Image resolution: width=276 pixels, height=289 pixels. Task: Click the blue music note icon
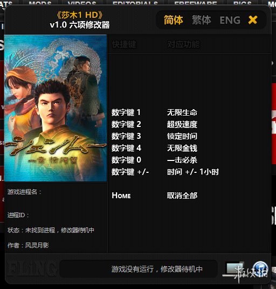[260, 269]
